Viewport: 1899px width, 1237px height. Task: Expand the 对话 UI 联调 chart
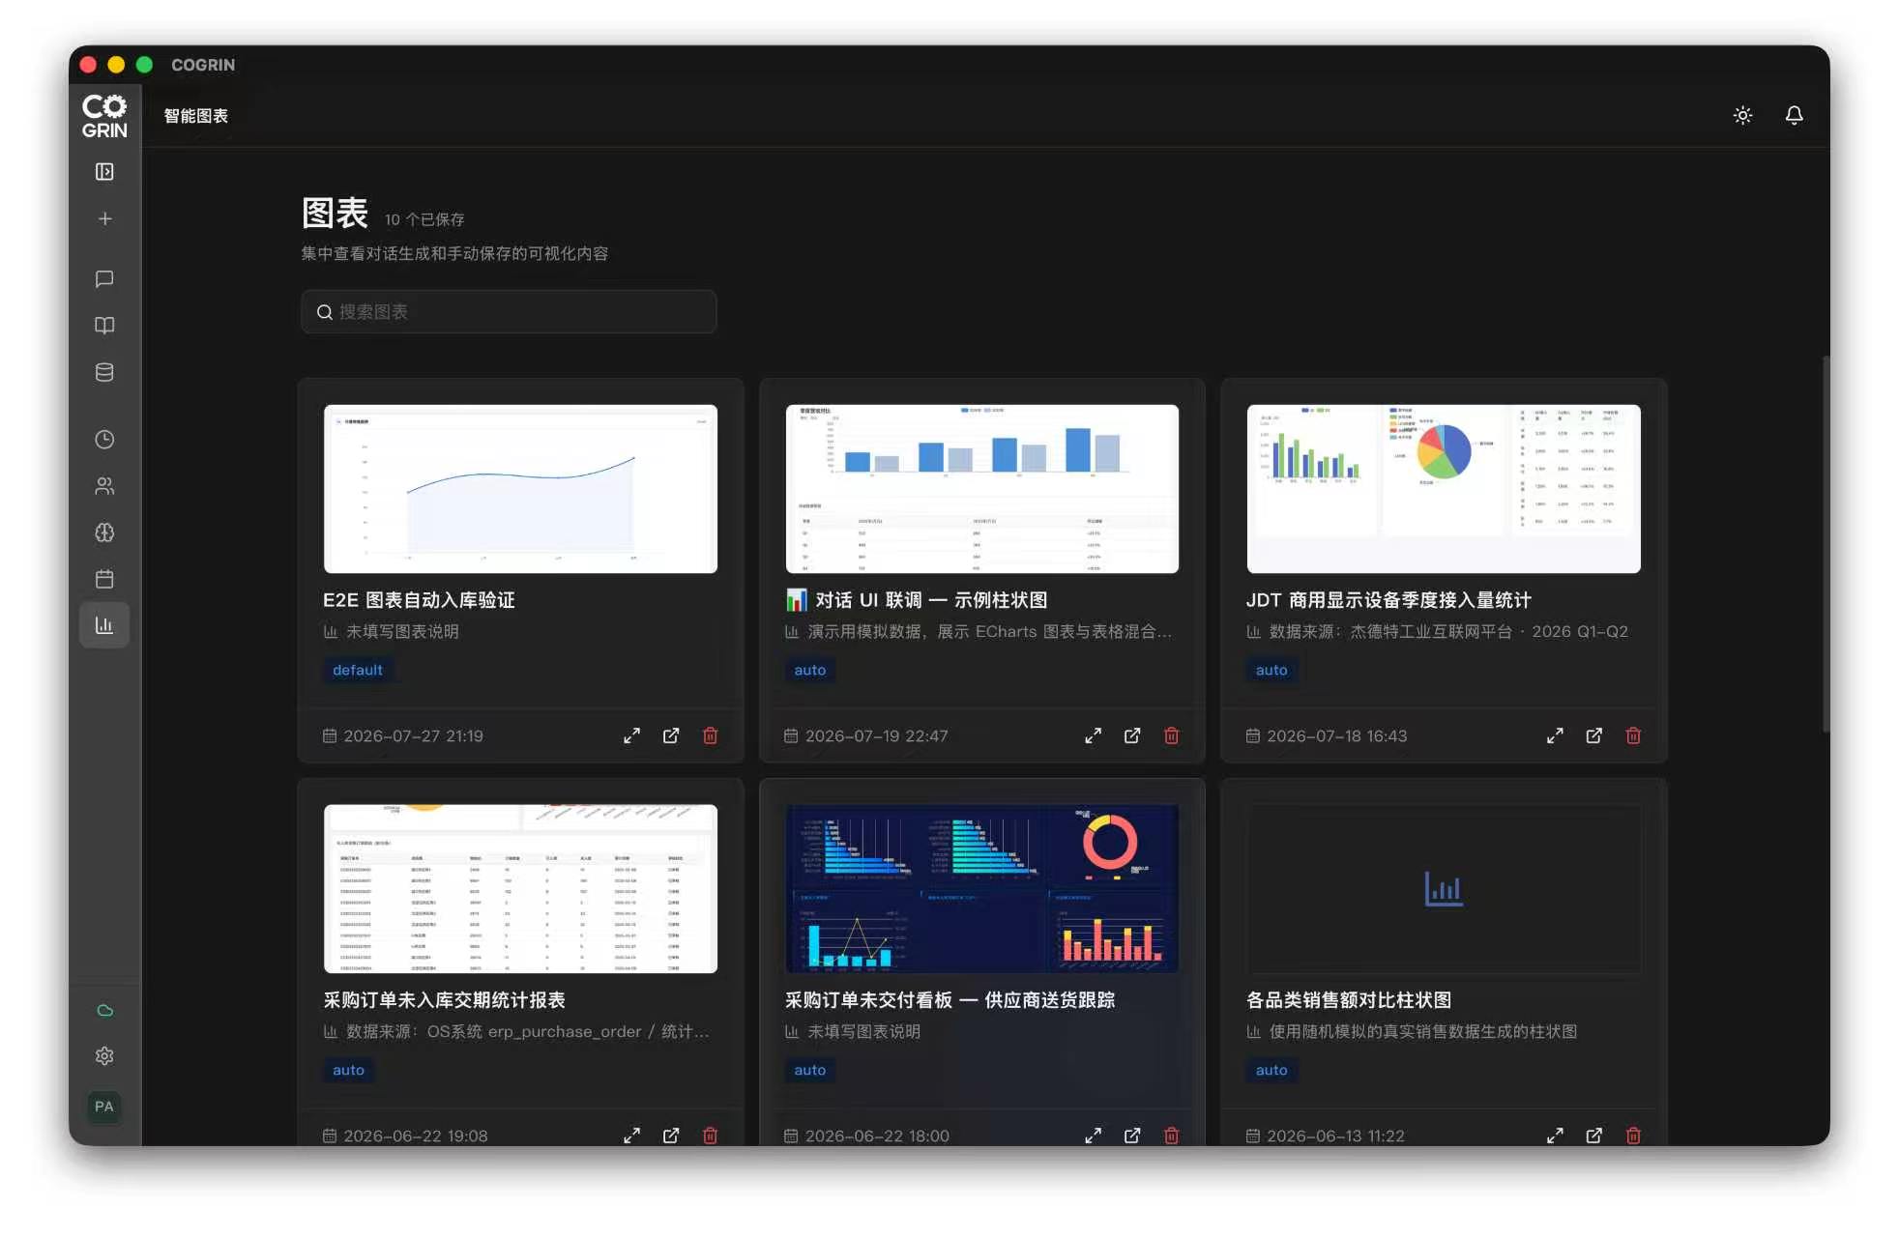1093,736
